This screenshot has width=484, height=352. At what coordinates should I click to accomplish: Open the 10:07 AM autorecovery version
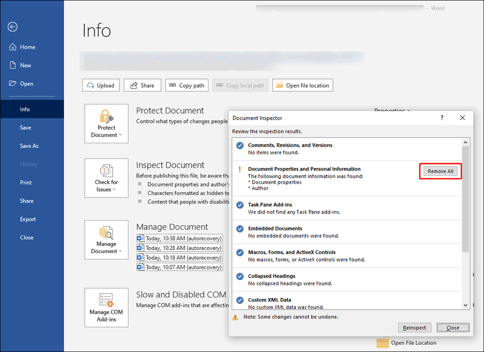tap(180, 267)
